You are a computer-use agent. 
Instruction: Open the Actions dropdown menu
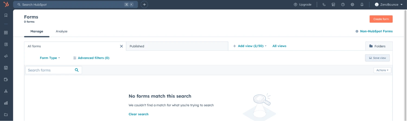(x=382, y=70)
